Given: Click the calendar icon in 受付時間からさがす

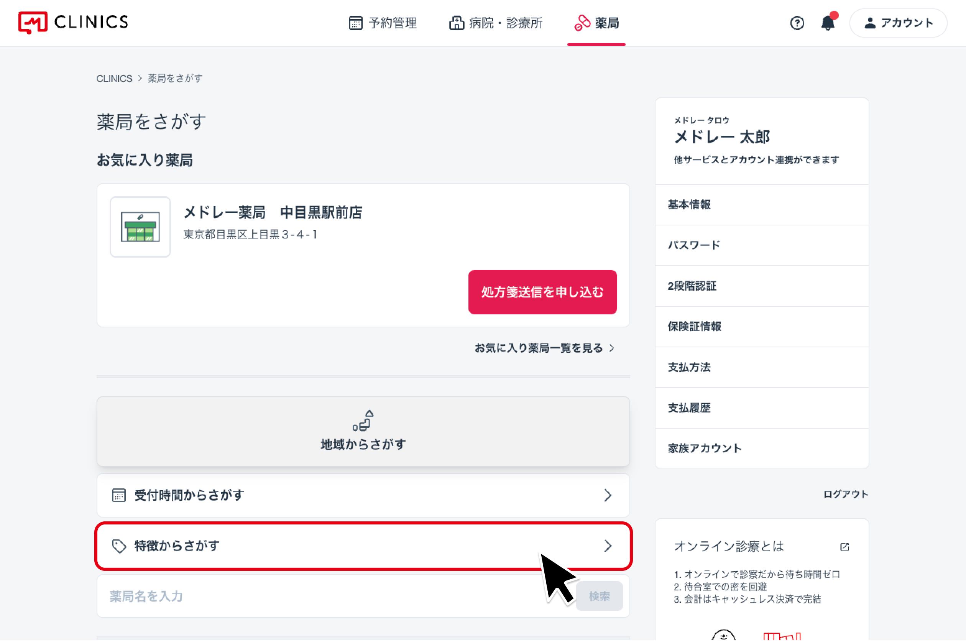Looking at the screenshot, I should (x=119, y=495).
